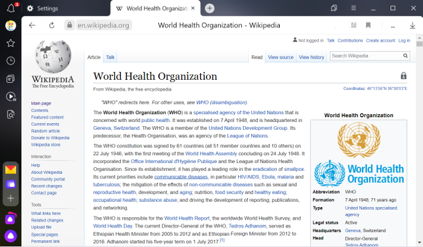Open the browser hamburger menu
This screenshot has height=247, width=423.
click(354, 8)
